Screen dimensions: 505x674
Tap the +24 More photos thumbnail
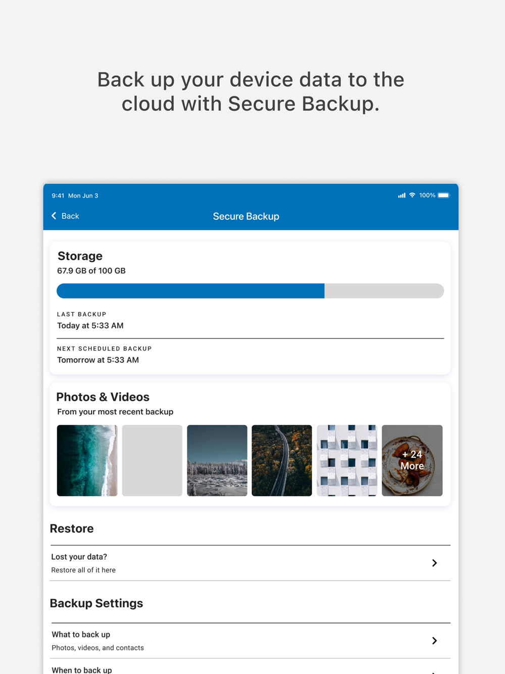(x=412, y=460)
